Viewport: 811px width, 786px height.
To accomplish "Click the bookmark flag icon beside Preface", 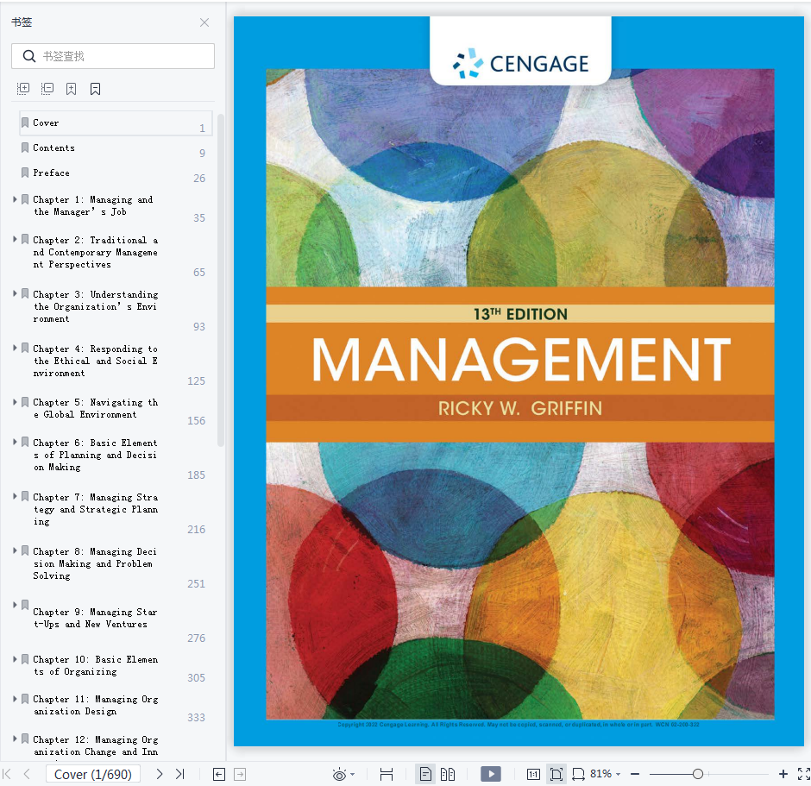I will [x=25, y=173].
